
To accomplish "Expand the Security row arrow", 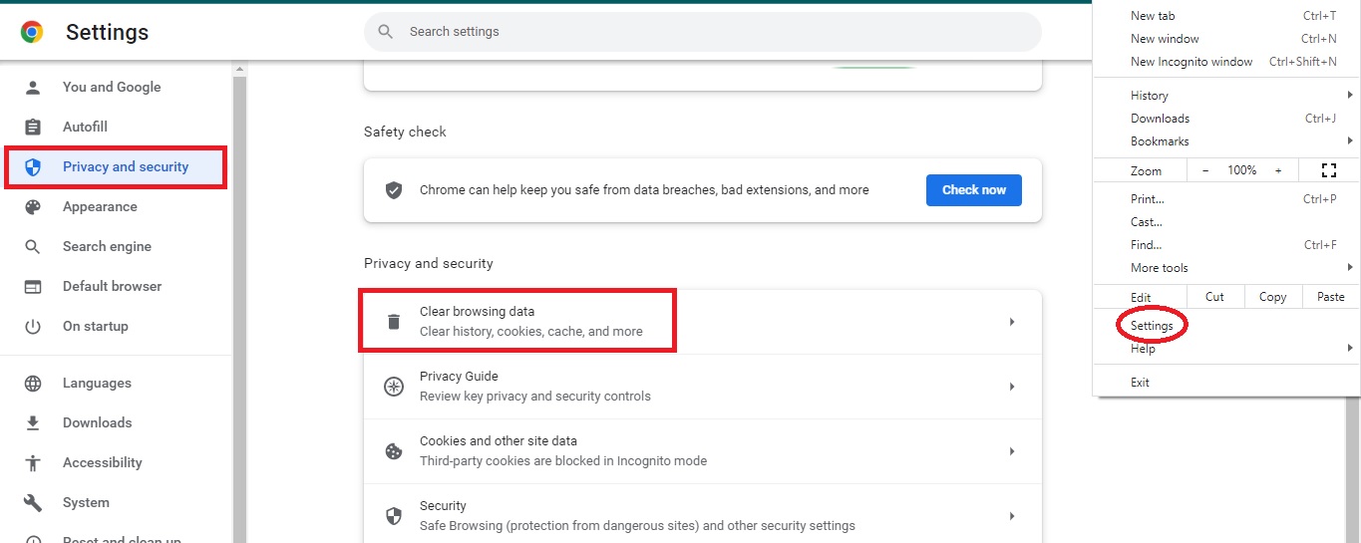I will click(1012, 516).
